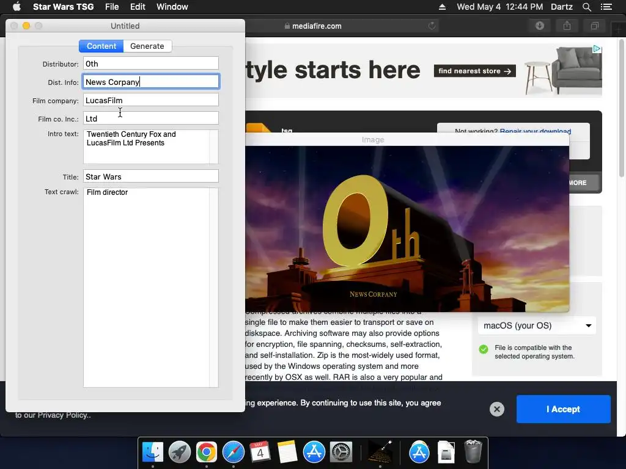Click the AdChoices icon on the banner ad
The width and height of the screenshot is (626, 469).
pos(597,49)
